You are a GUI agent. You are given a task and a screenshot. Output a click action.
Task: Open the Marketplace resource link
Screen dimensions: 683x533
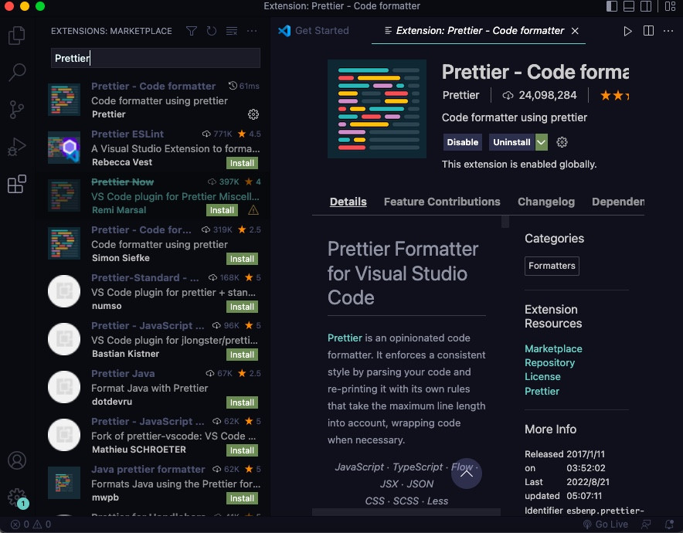553,349
